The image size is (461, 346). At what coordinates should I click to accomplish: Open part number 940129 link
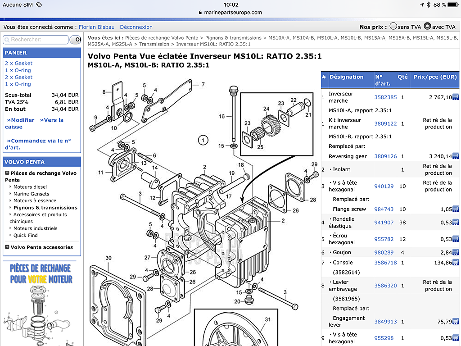384,186
